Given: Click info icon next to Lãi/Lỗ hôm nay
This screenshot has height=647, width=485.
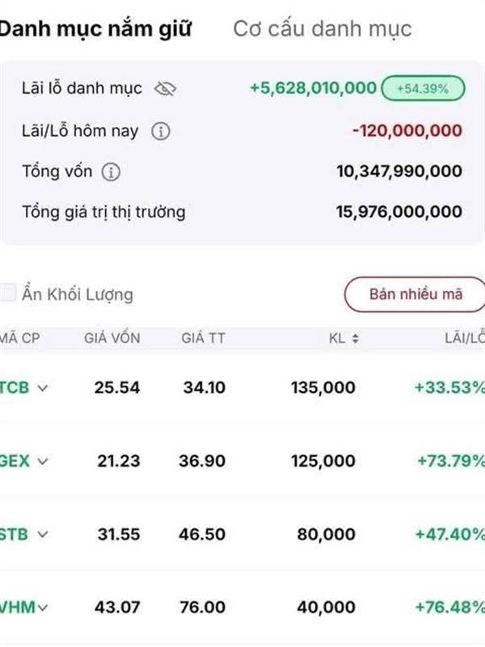Looking at the screenshot, I should coord(161,131).
